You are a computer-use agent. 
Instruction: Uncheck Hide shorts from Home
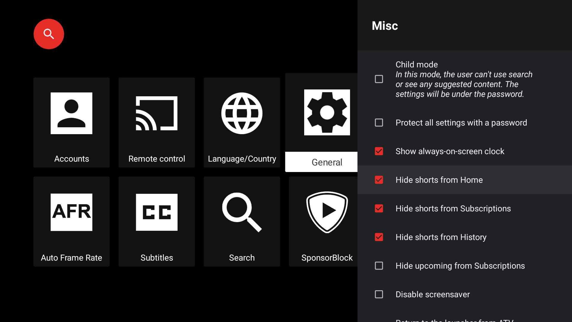click(x=379, y=180)
